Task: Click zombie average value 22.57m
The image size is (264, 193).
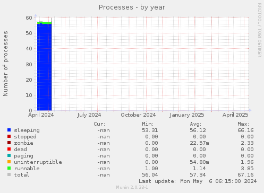Action: (x=199, y=143)
